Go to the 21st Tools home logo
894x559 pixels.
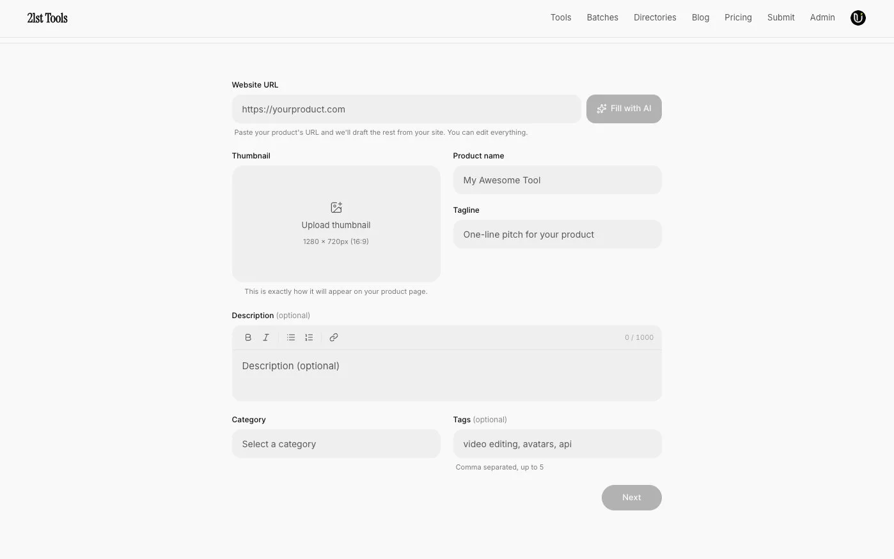(x=47, y=18)
